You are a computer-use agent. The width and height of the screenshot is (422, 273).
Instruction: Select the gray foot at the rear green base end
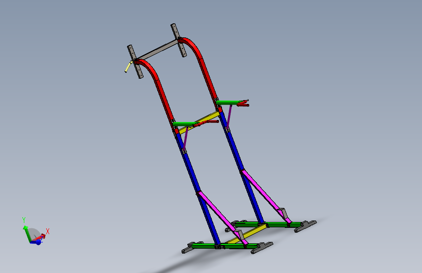(306, 226)
